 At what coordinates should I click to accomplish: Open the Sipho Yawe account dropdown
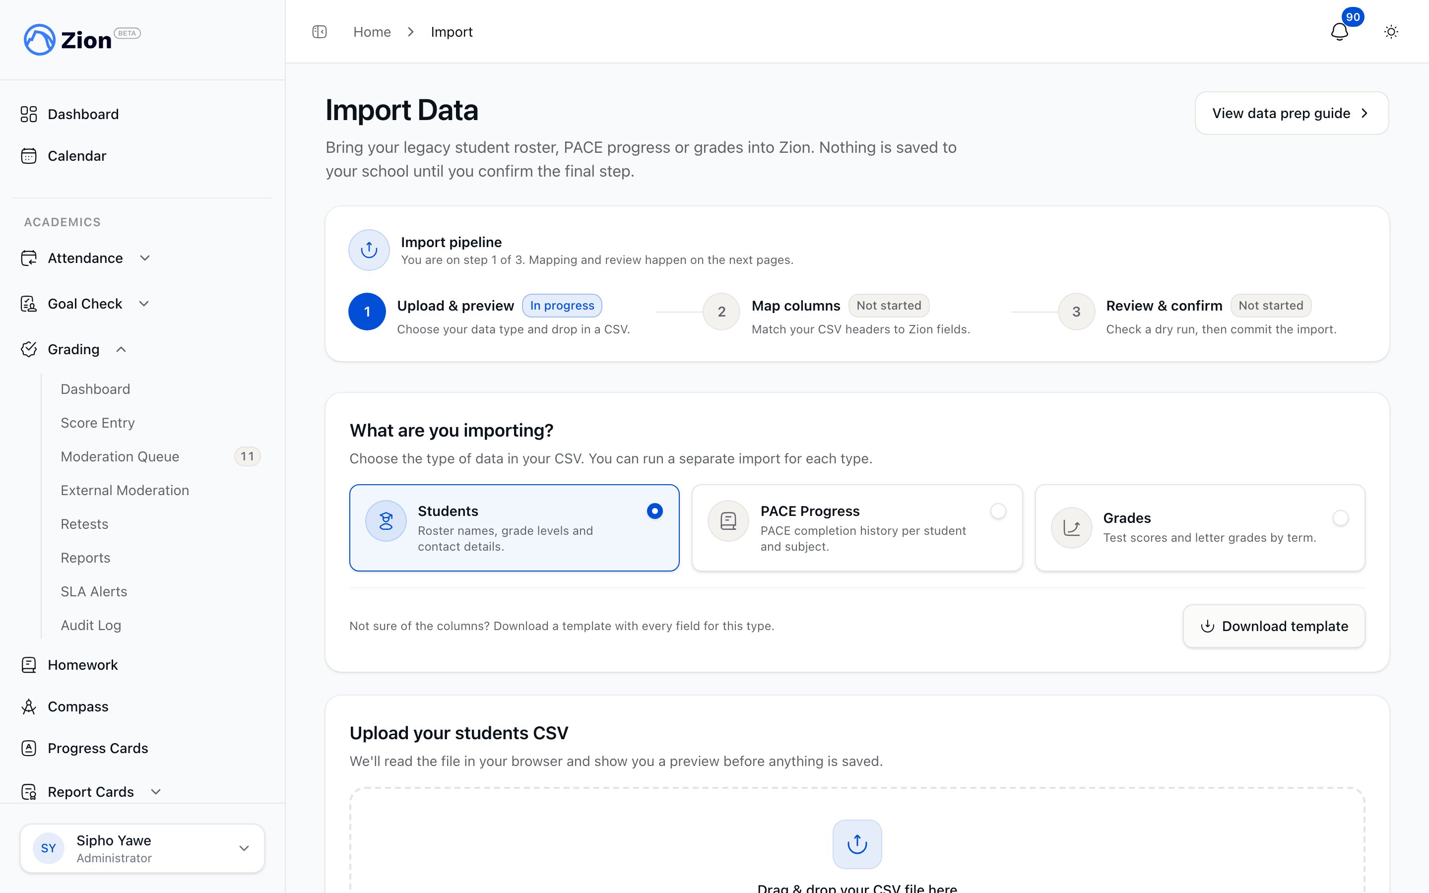142,848
